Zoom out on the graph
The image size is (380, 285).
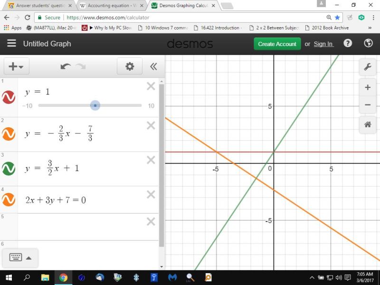click(368, 105)
